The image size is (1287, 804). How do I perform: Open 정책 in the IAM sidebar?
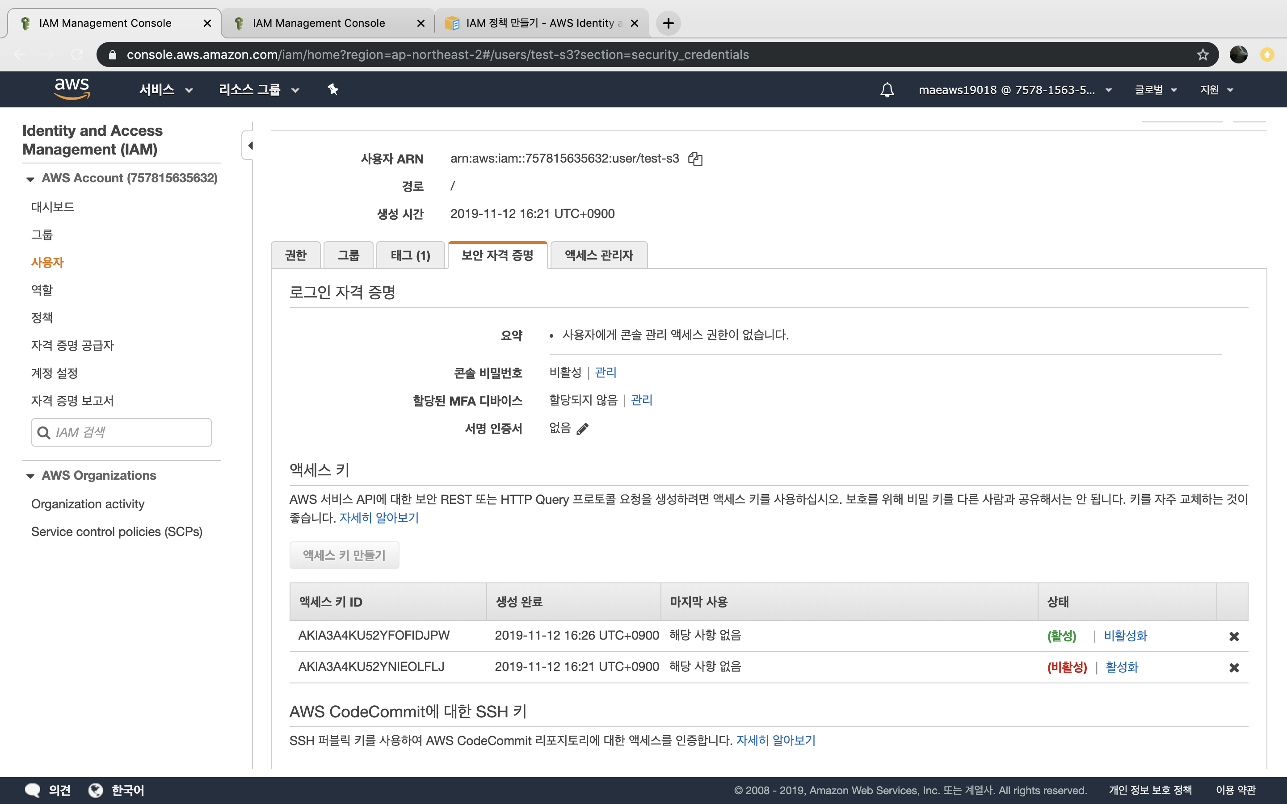(42, 318)
